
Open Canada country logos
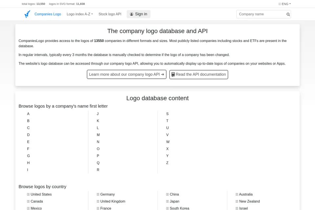(35, 201)
